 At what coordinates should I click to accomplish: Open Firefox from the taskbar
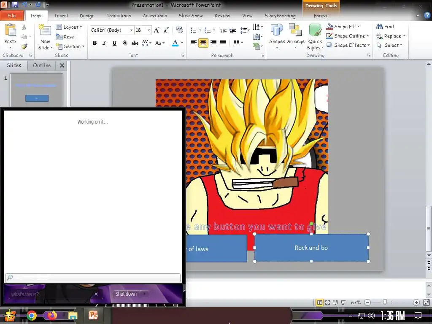coord(52,316)
